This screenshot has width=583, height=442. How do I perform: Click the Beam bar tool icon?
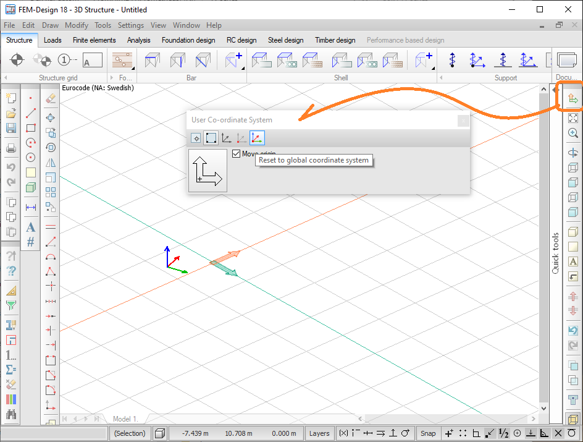pos(152,60)
